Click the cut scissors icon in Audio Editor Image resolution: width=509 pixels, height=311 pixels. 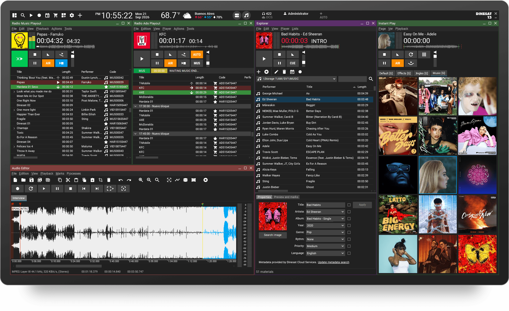click(68, 180)
